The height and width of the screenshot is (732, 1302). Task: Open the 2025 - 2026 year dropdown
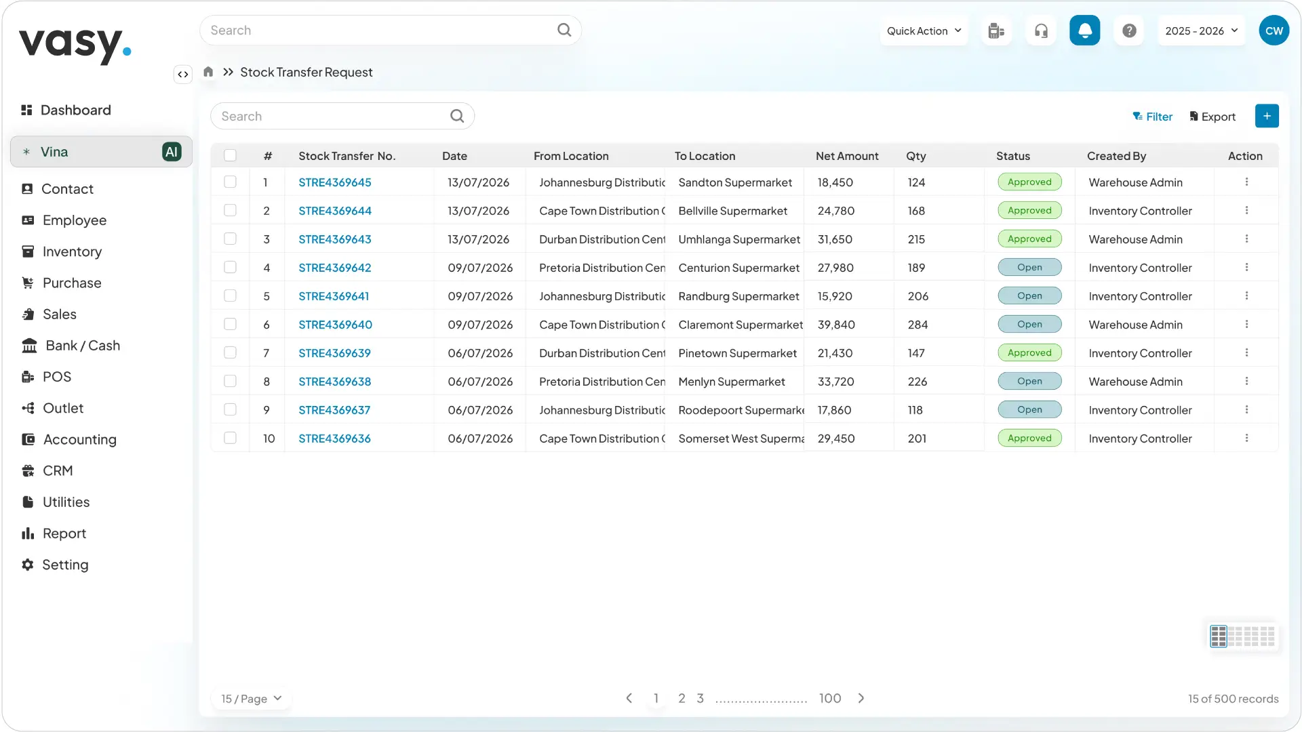click(1202, 30)
